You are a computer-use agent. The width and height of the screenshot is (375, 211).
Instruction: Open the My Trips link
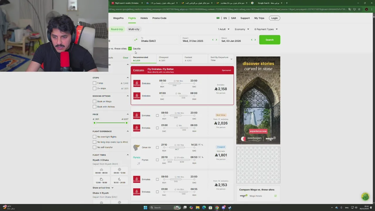pos(259,18)
